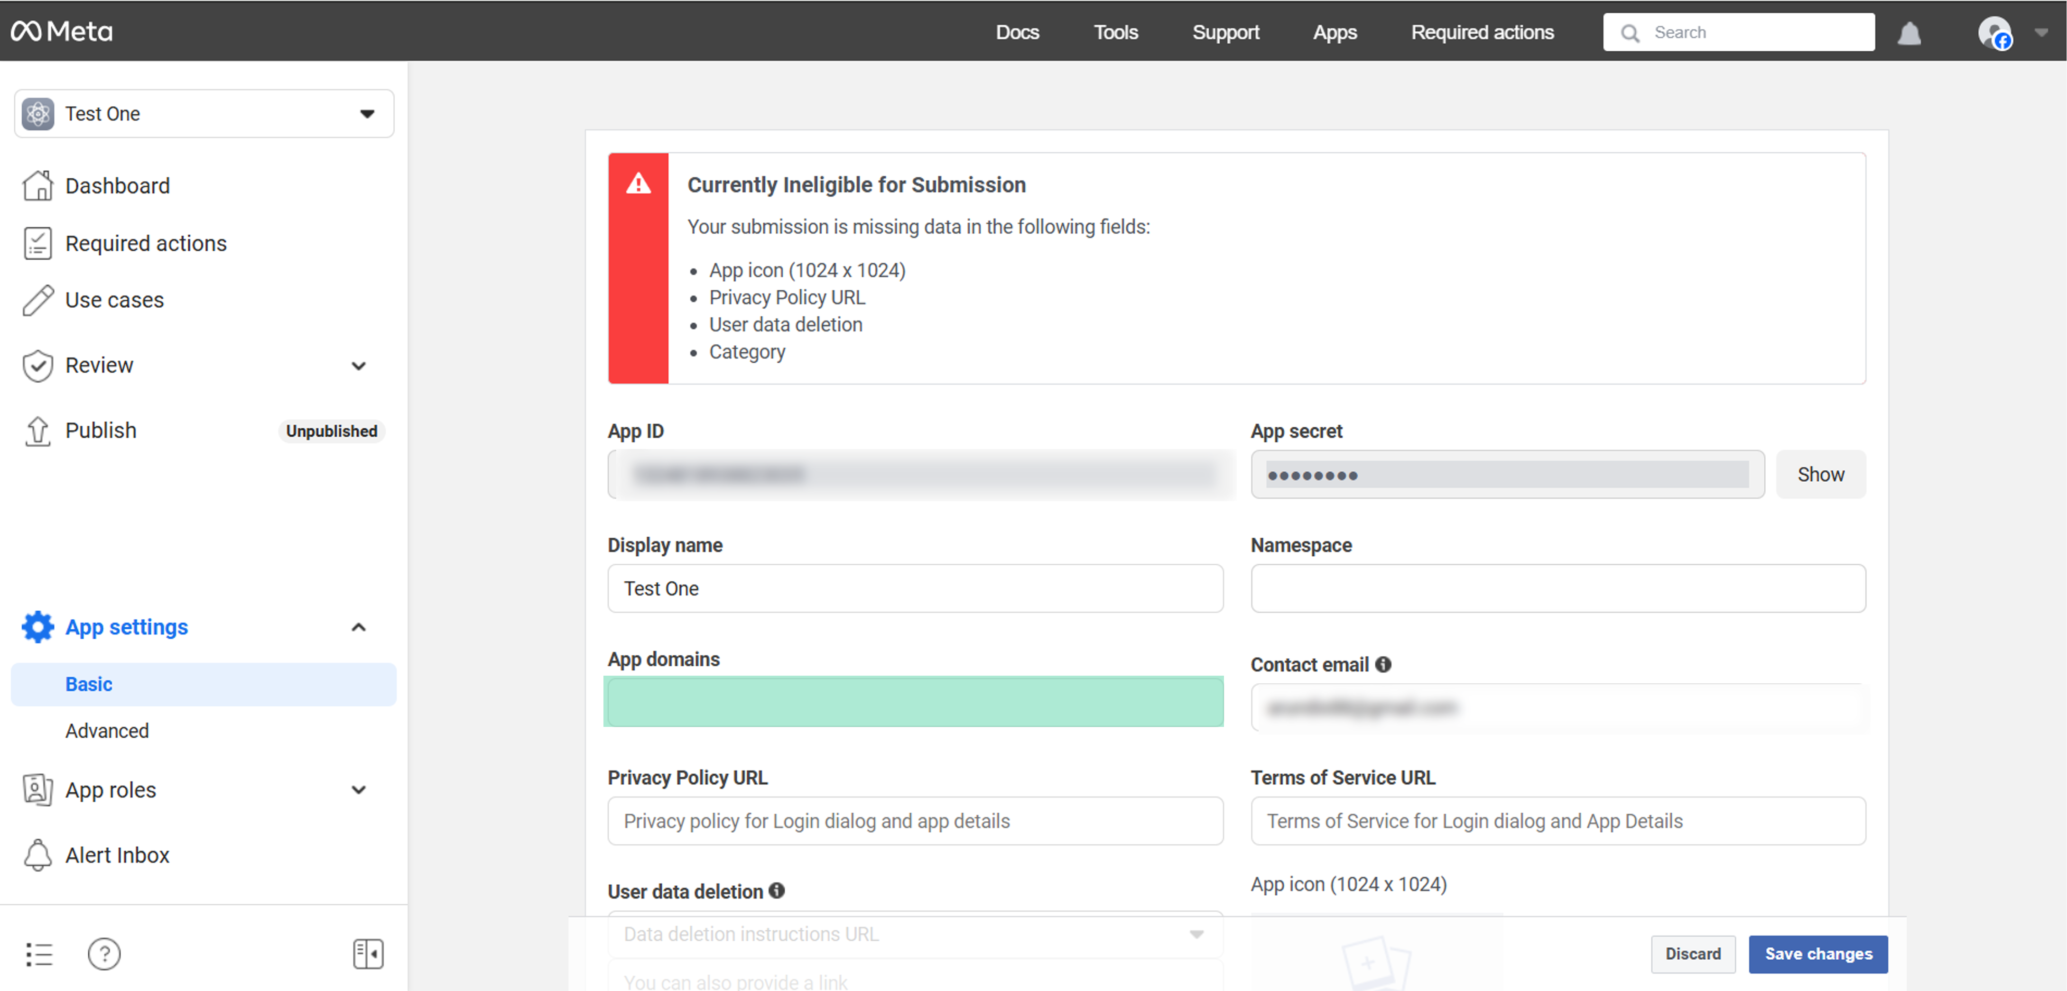This screenshot has width=2067, height=991.
Task: Open the Advanced settings item
Action: 108,730
